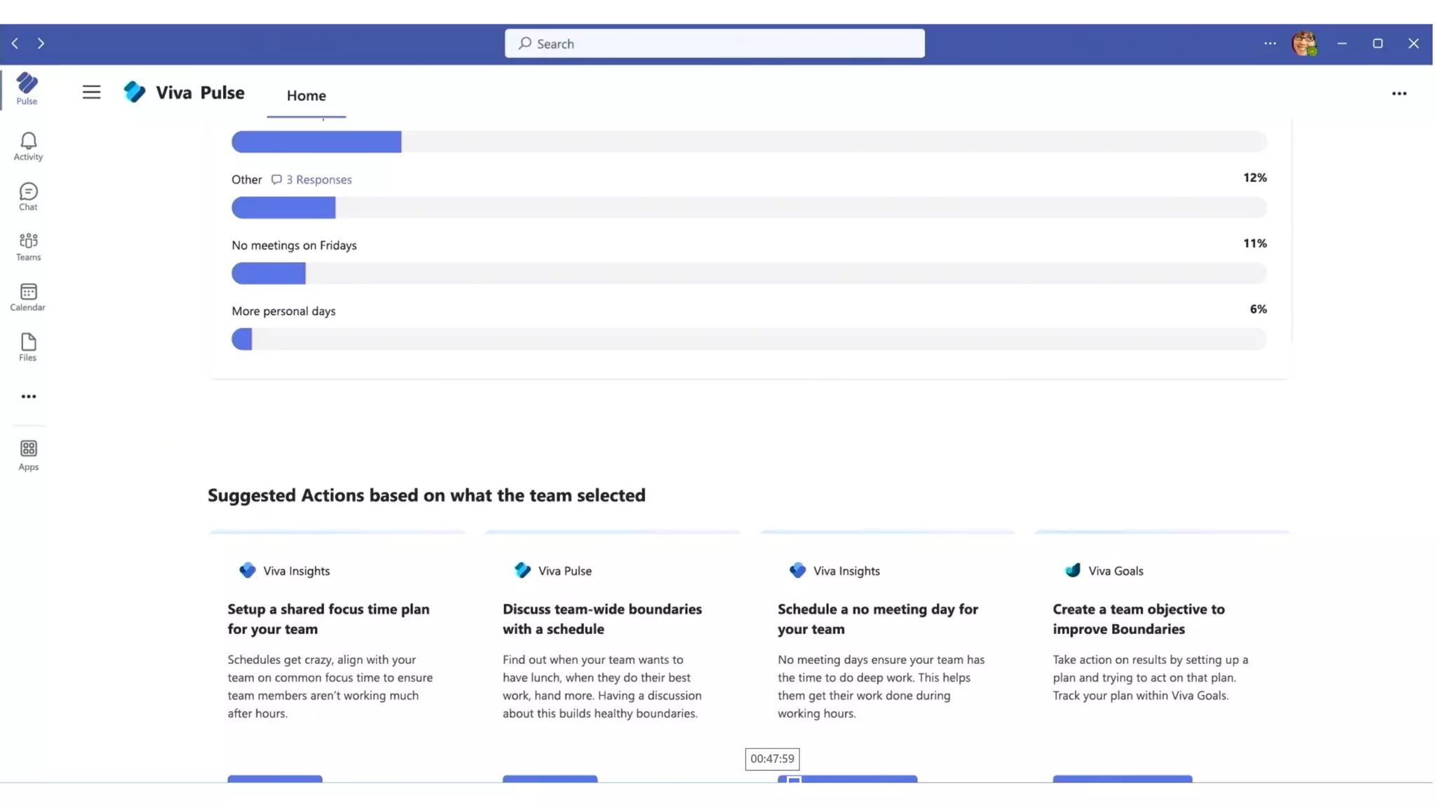Navigate back with the left arrow
1436x807 pixels.
(x=15, y=43)
